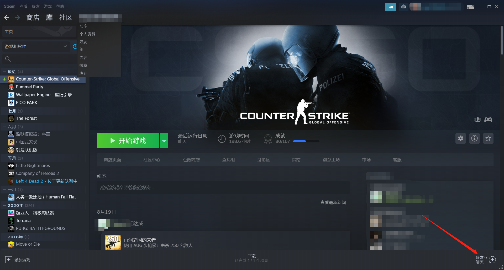The image size is (504, 270).
Task: Click the Little Nightmares game icon
Action: tap(11, 166)
